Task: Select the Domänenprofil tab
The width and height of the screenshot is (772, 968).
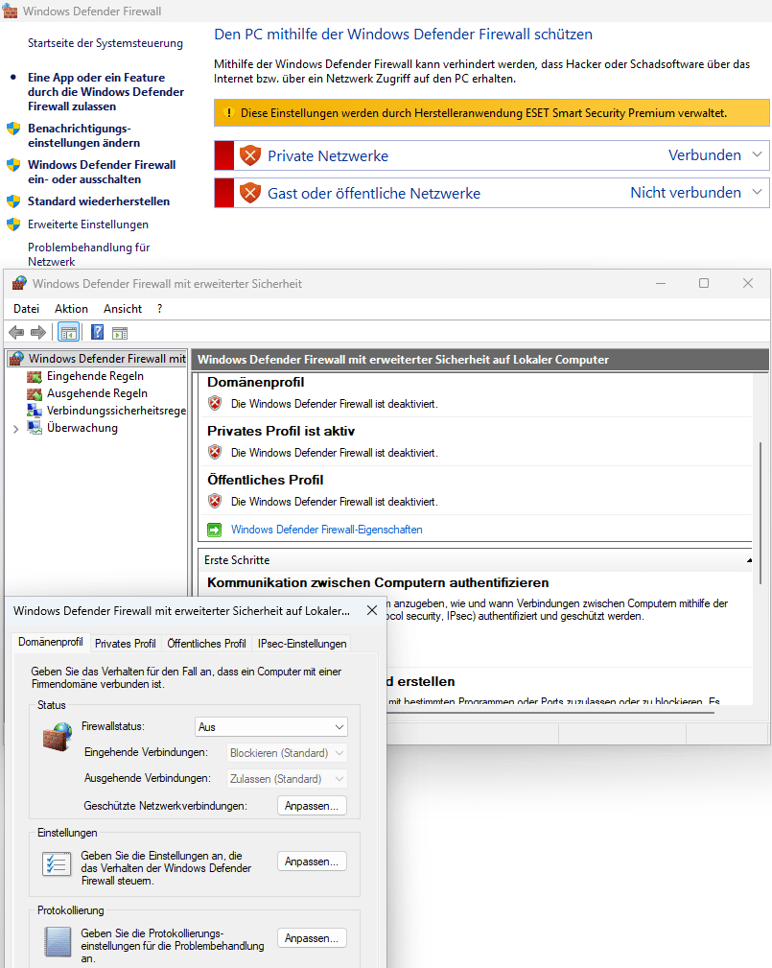Action: [51, 642]
